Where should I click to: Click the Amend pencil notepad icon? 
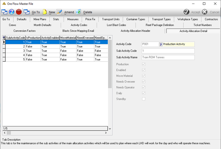point(59,12)
